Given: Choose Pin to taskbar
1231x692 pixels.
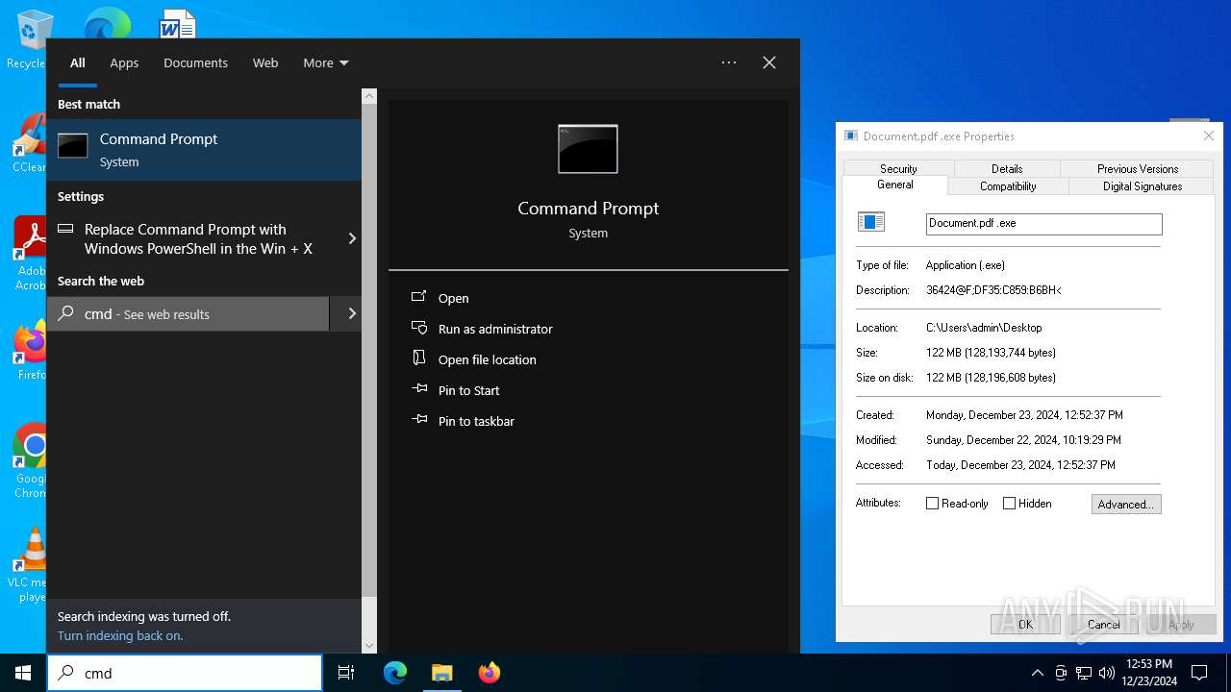Looking at the screenshot, I should [x=476, y=421].
